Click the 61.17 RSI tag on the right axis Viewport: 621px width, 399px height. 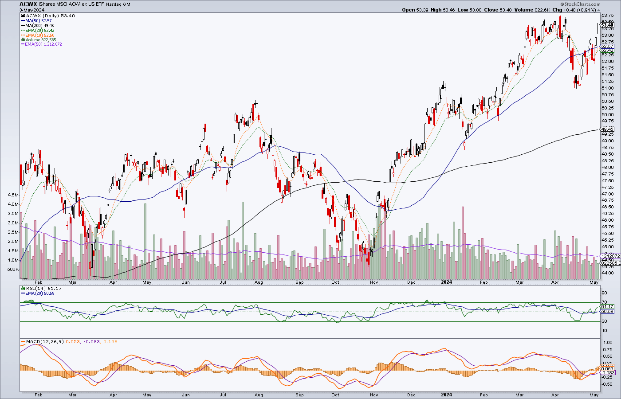(x=607, y=307)
